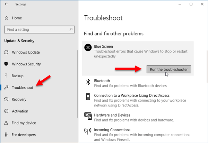Click the search magnifier icon in Find a setting

(71, 30)
